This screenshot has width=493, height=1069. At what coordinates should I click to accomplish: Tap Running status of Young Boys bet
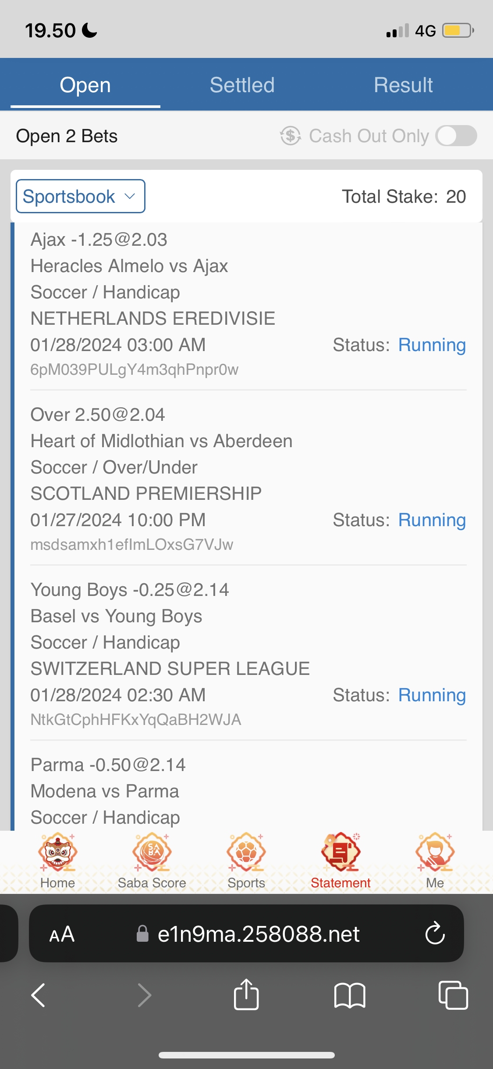click(x=432, y=695)
